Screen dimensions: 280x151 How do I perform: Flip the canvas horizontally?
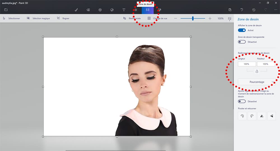point(262,116)
